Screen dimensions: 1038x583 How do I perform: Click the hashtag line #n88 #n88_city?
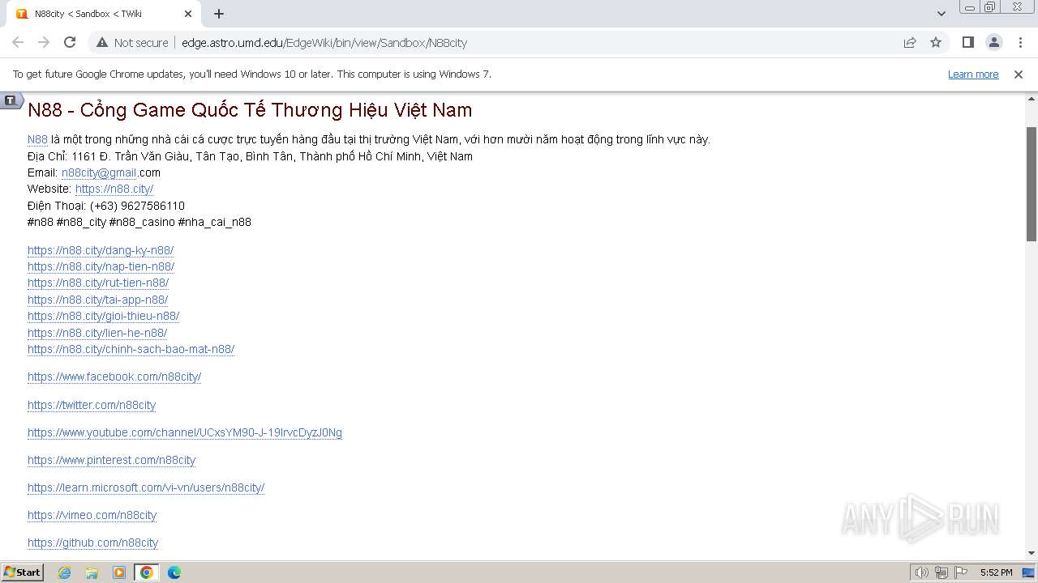click(139, 222)
